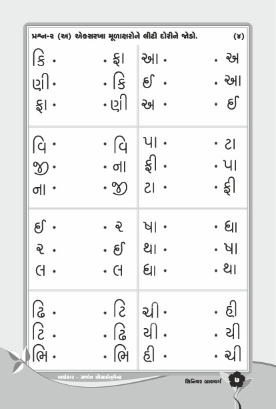
Task: Click the letter ષા in left column
Action: click(150, 227)
